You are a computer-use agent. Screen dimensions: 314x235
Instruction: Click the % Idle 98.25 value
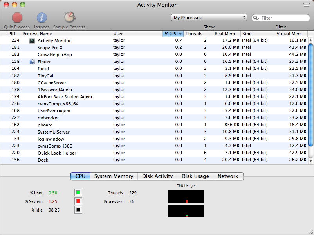(54, 210)
